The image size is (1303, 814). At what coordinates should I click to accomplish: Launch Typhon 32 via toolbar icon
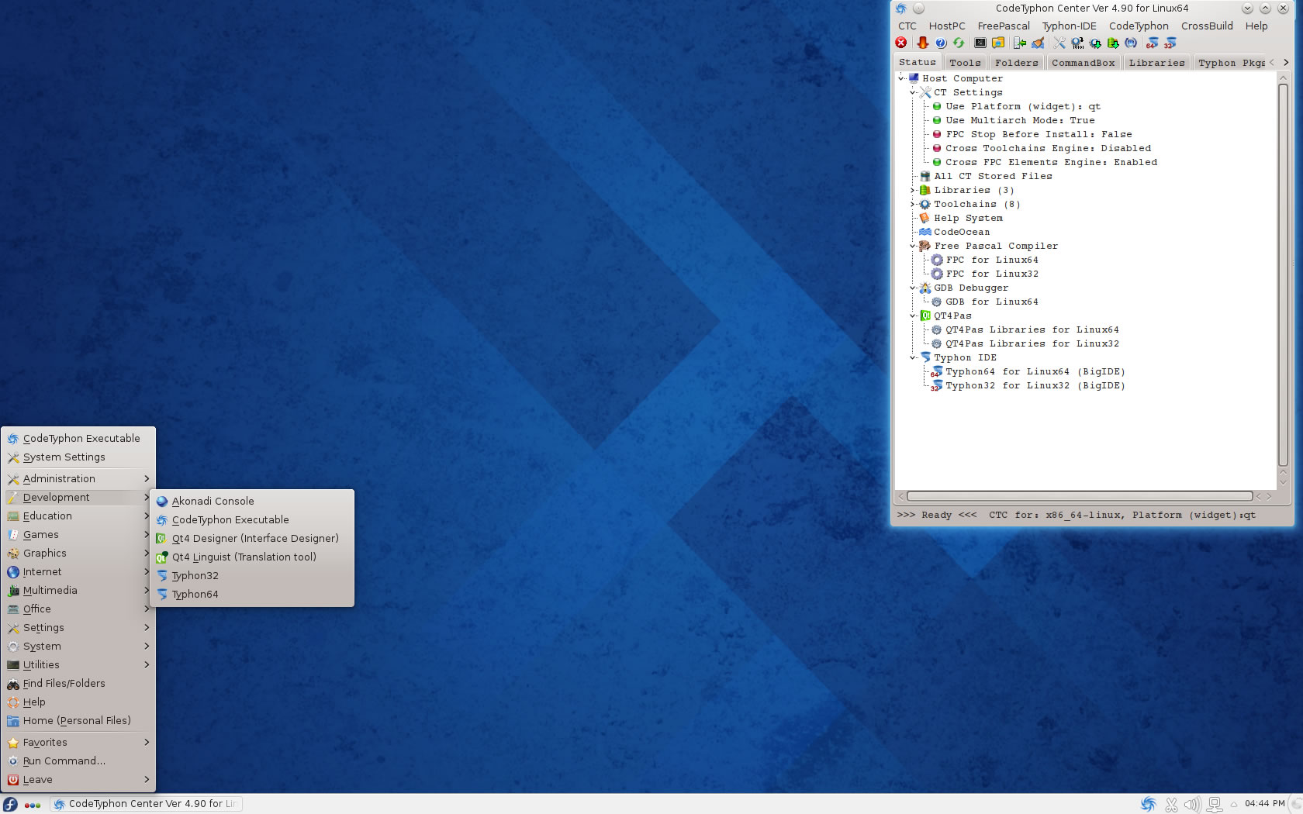(x=1170, y=43)
